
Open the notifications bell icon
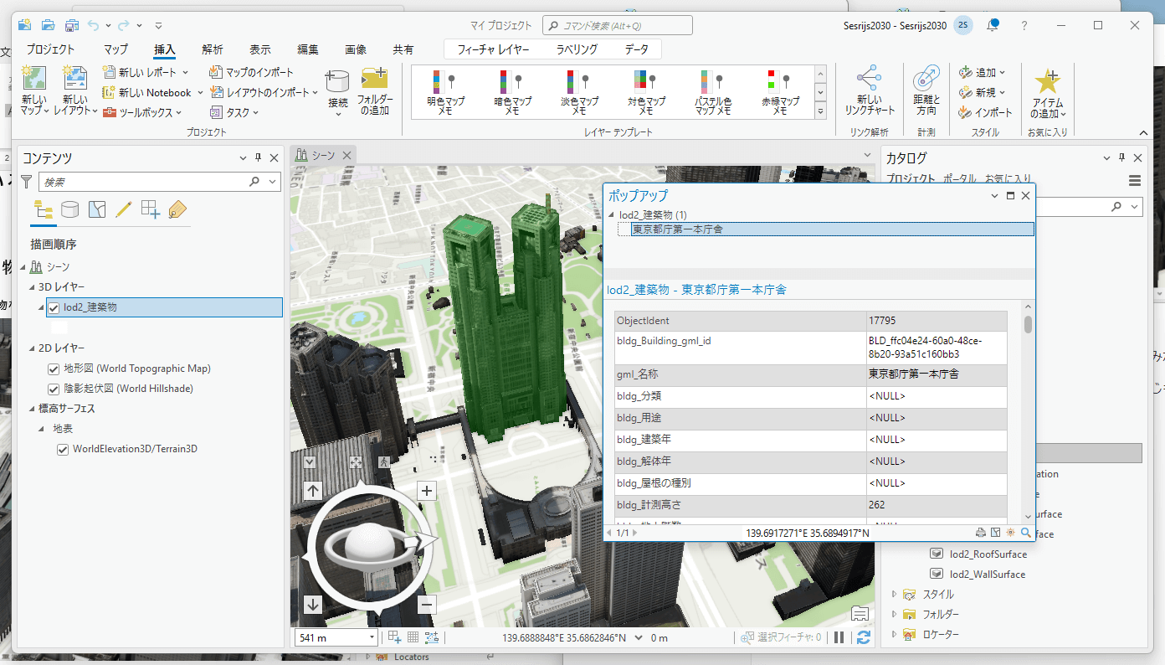(x=993, y=25)
